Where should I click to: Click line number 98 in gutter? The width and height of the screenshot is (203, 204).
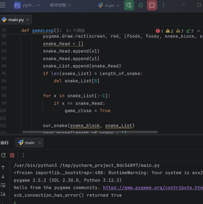click(4, 96)
